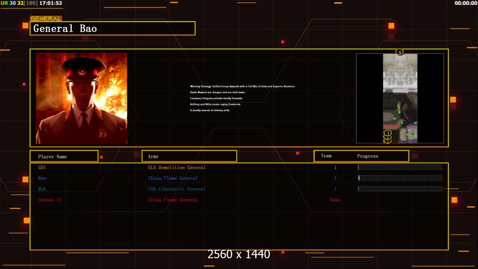Click the None team value for Insane AI
The width and height of the screenshot is (478, 269).
335,200
